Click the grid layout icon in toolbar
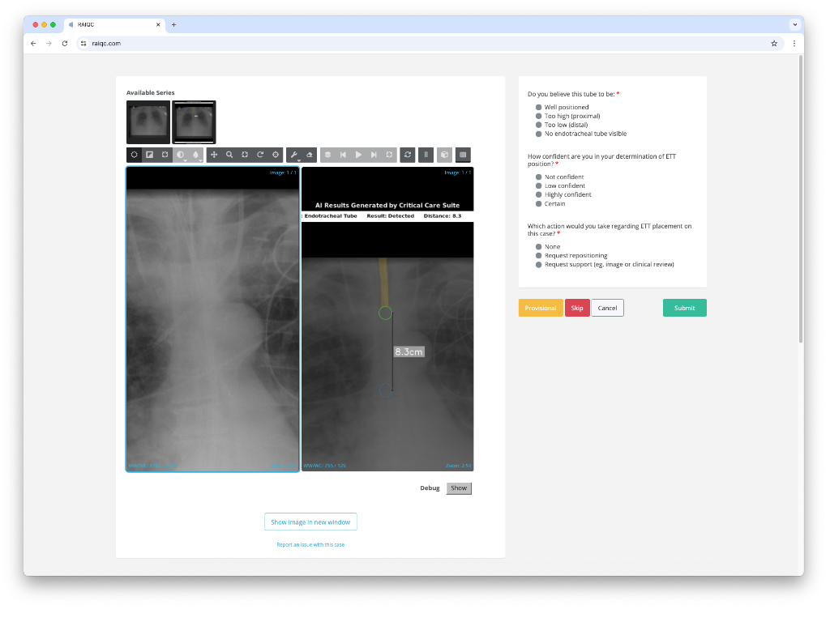 (463, 154)
